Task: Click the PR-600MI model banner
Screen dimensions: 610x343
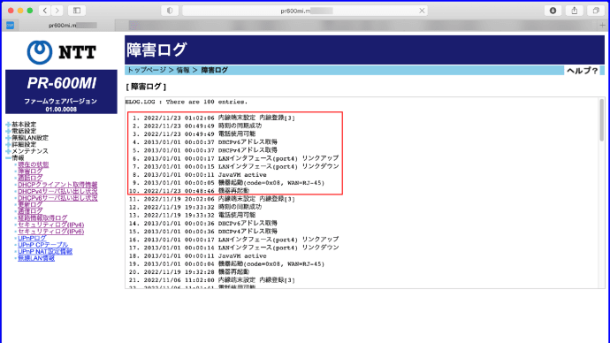Action: pyautogui.click(x=61, y=92)
